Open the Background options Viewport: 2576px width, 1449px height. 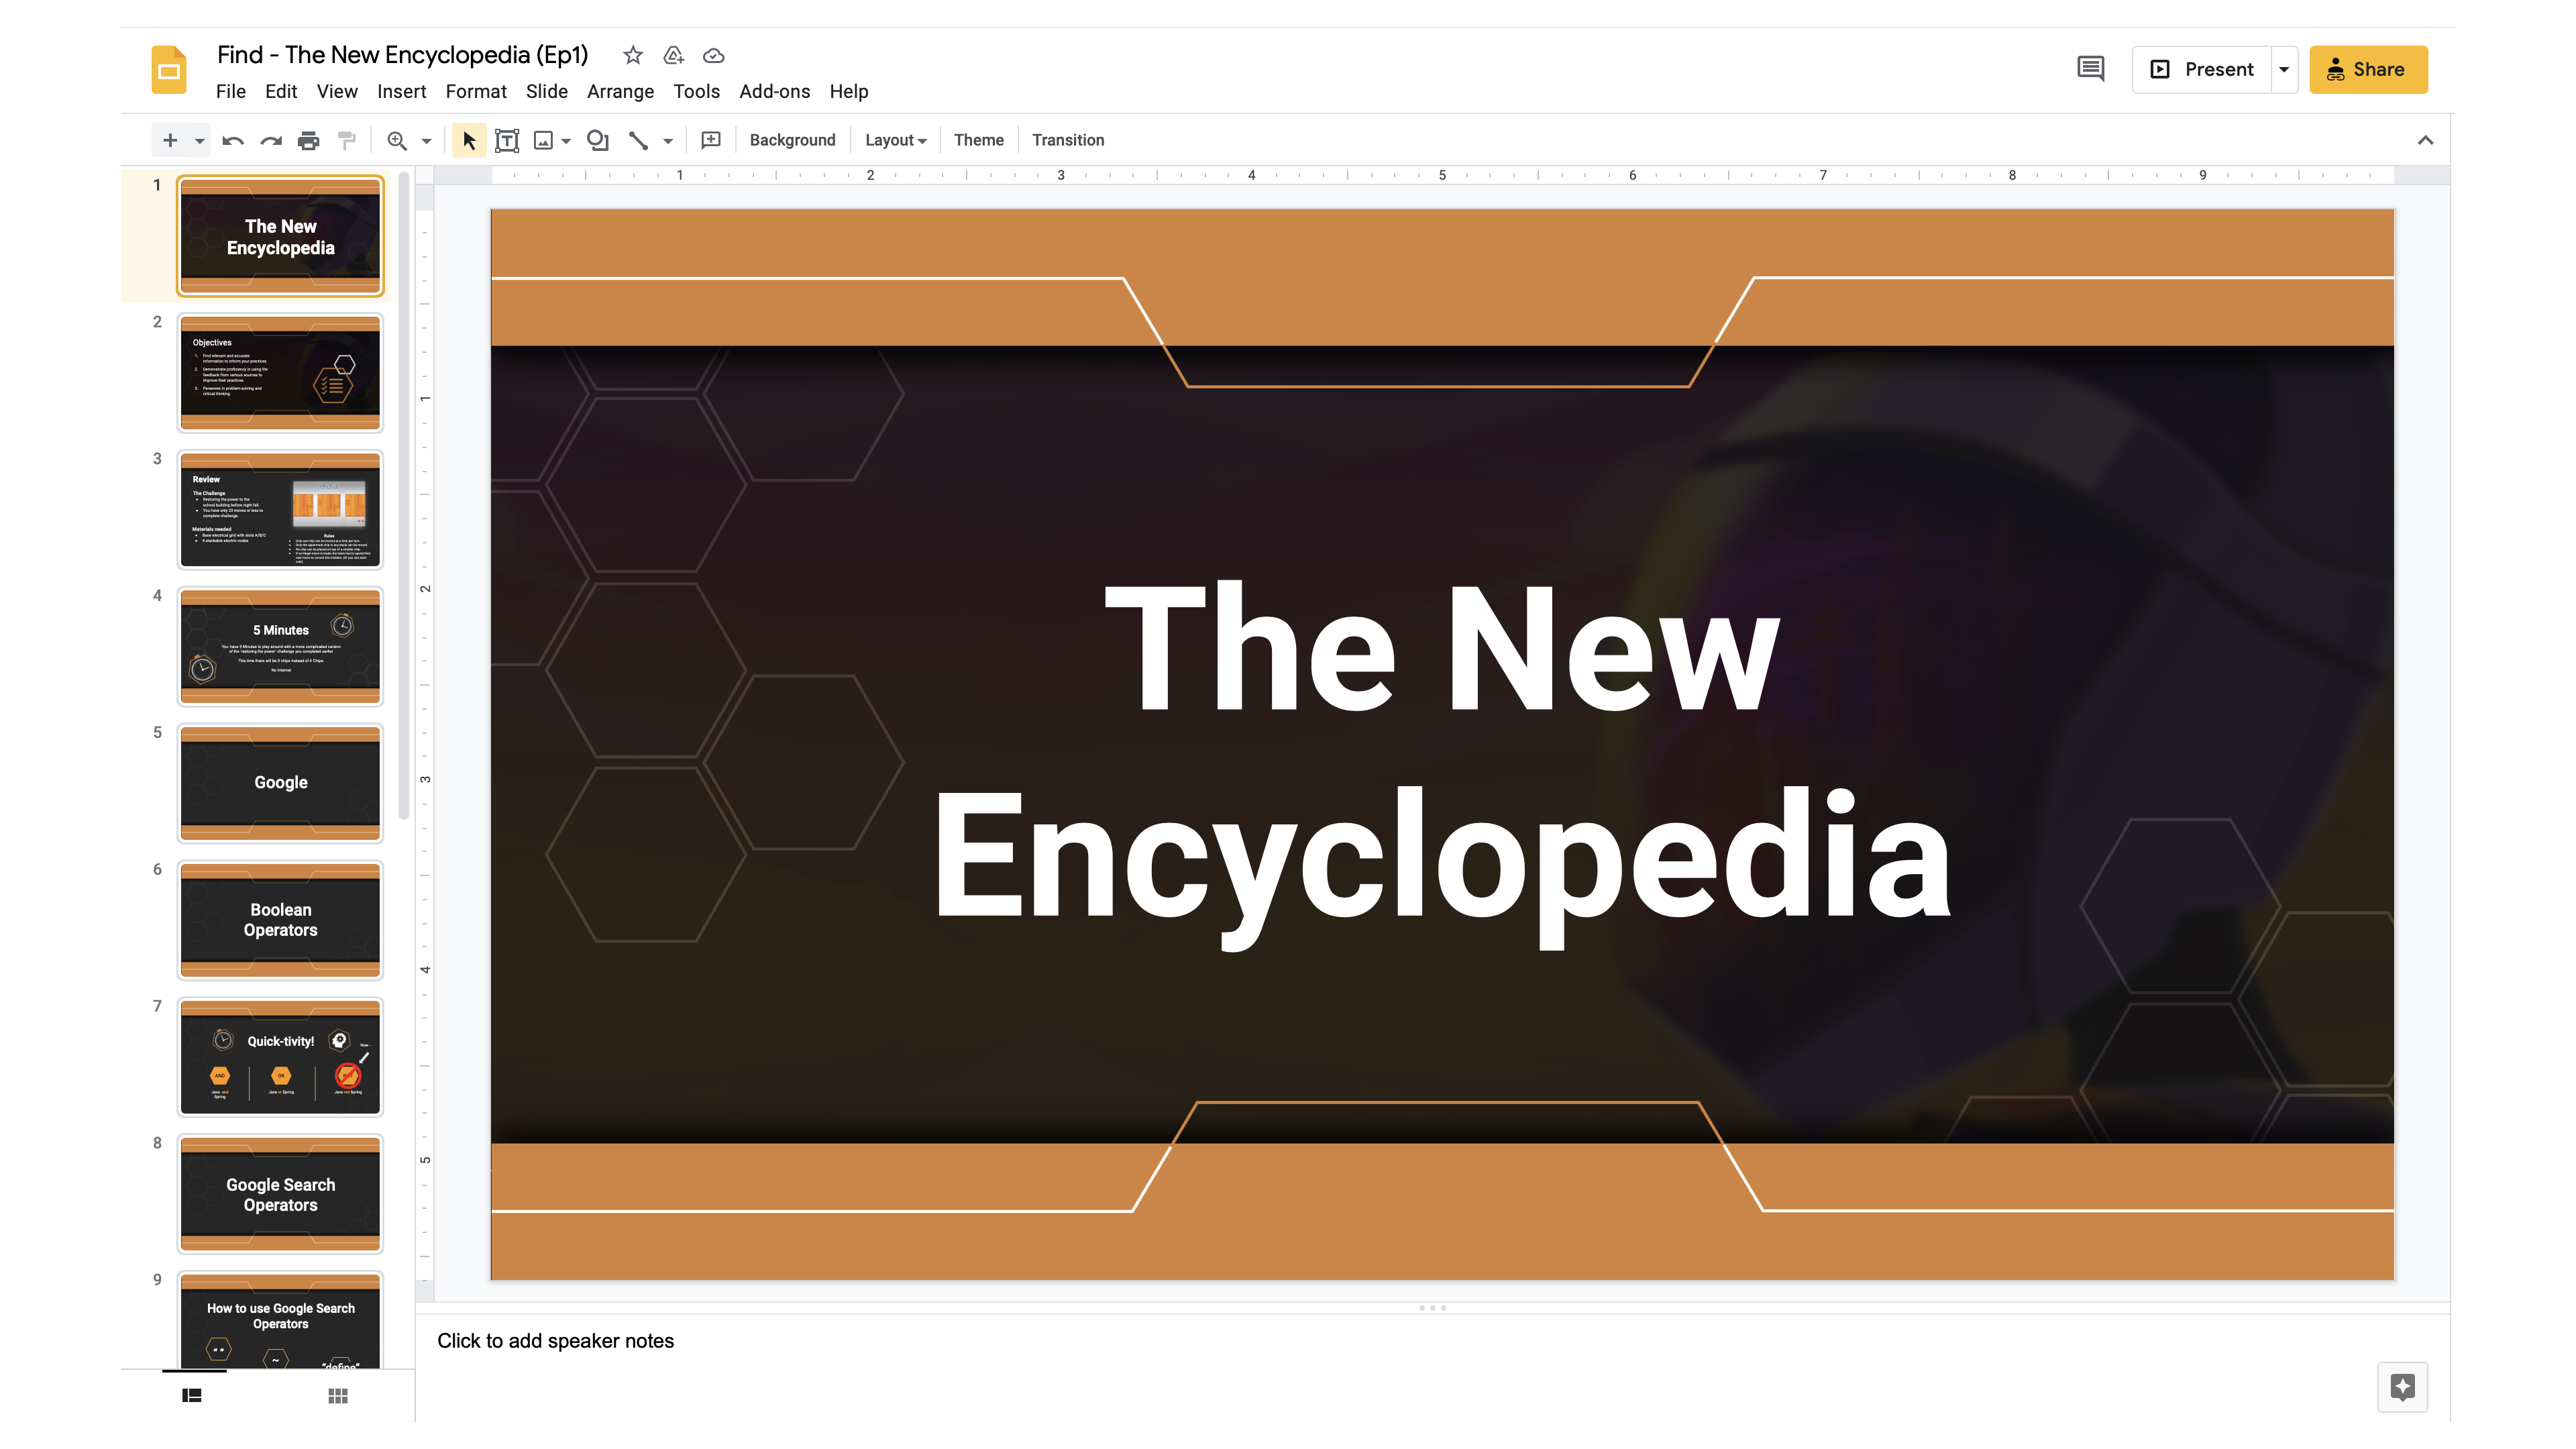point(792,140)
